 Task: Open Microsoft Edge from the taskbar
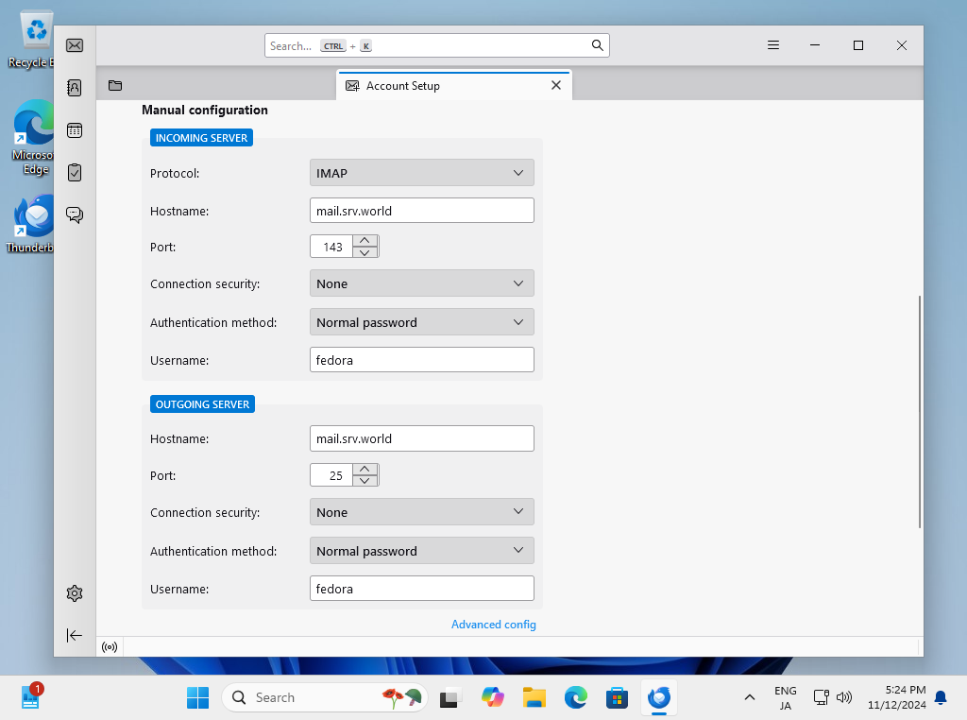575,698
